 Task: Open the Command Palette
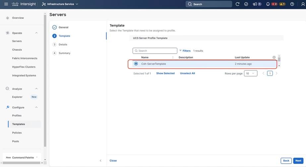[23, 157]
